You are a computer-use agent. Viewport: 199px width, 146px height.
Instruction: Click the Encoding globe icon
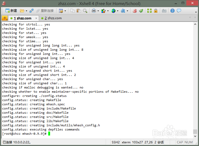[113, 11]
